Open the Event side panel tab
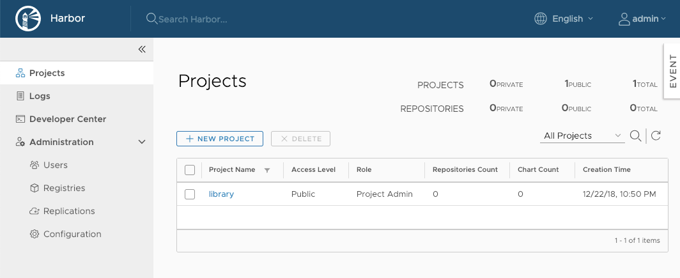 tap(672, 71)
